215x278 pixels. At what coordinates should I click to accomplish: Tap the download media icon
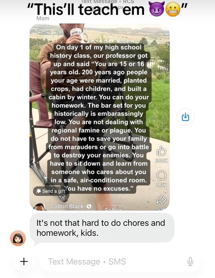186,117
